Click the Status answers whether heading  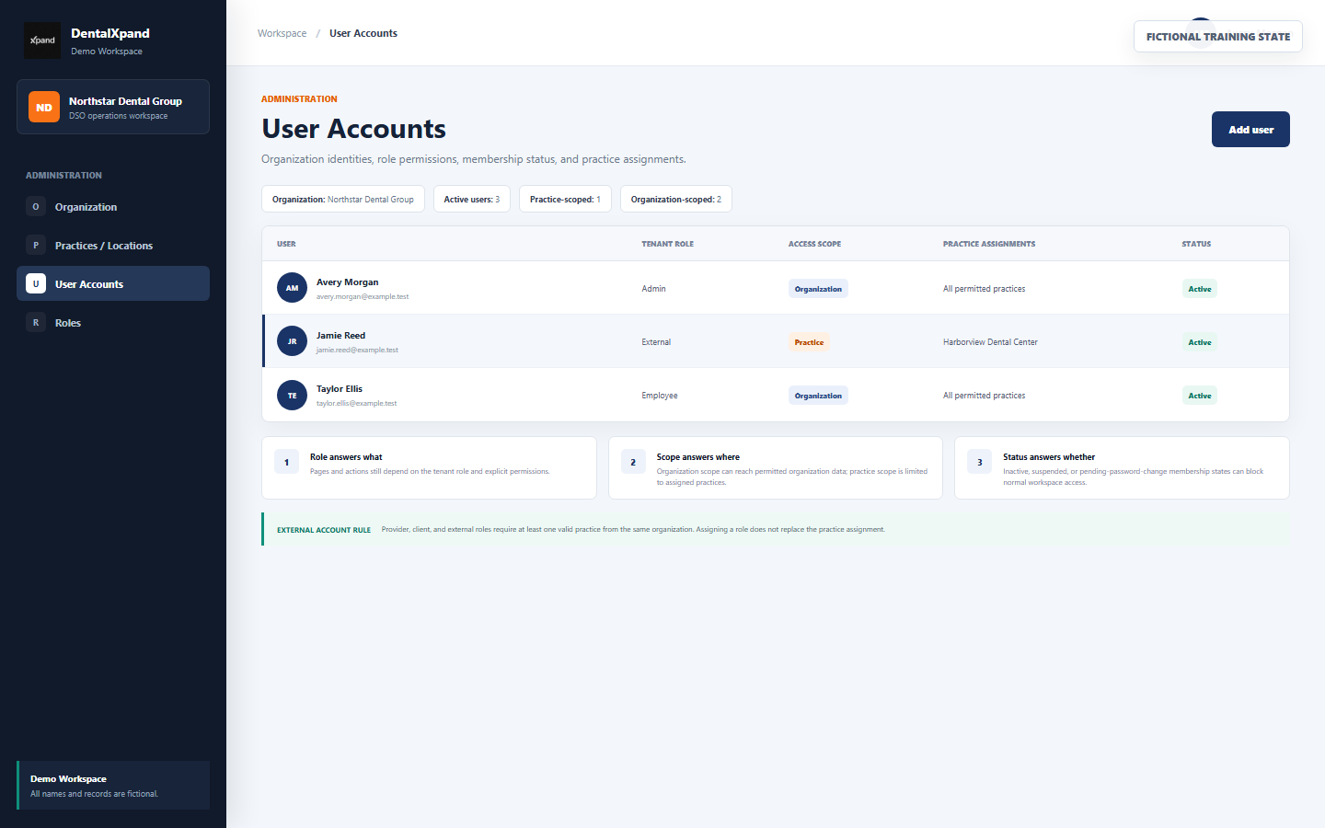[x=1049, y=457]
